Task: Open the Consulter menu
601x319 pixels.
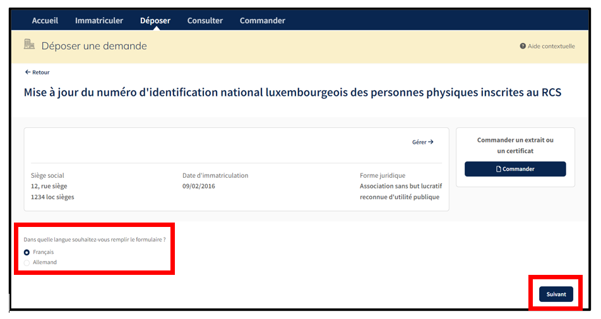Action: click(205, 21)
